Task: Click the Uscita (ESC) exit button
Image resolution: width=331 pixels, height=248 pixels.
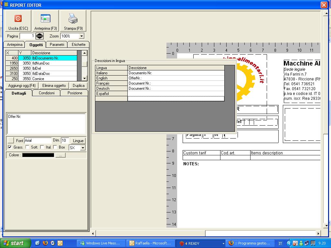Action: [18, 21]
